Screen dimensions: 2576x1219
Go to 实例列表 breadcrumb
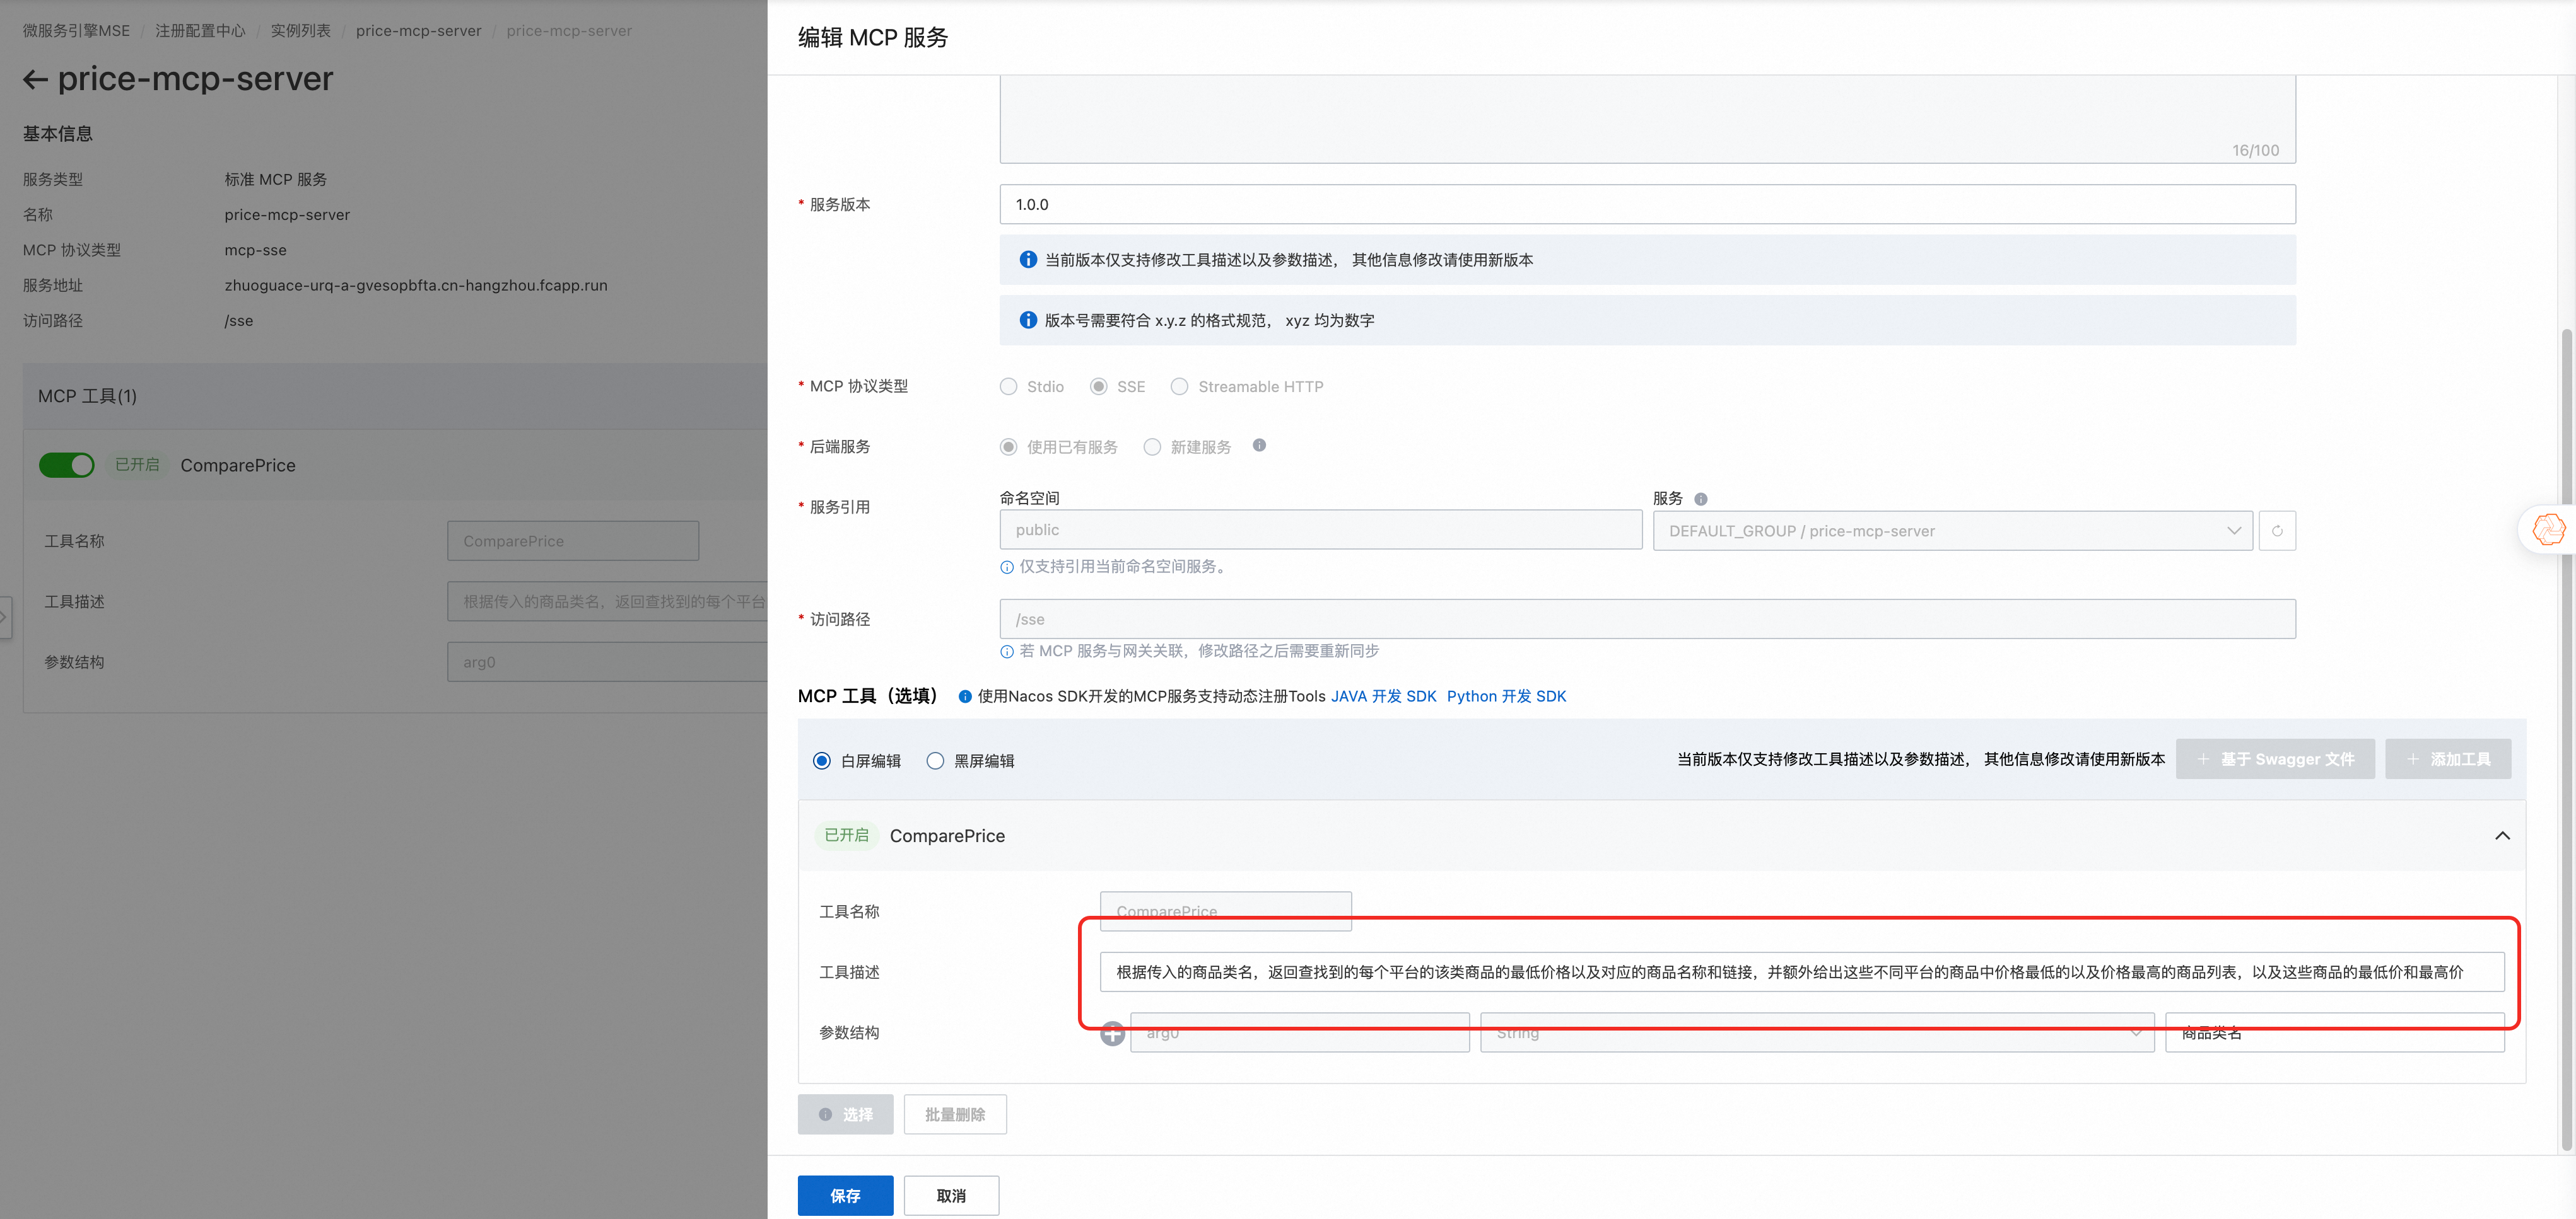300,30
